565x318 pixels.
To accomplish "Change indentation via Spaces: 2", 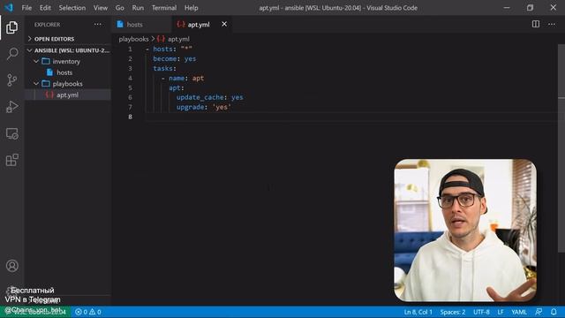I will 453,312.
